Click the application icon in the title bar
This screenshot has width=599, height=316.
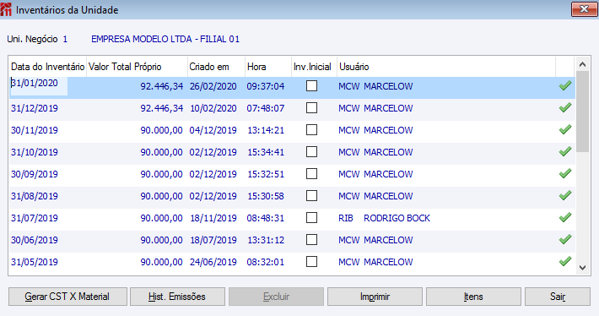[6, 9]
